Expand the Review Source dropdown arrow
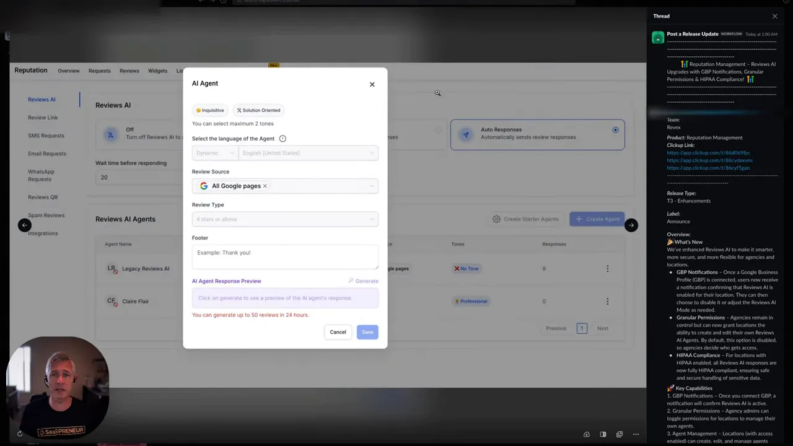Viewport: 793px width, 446px height. (372, 186)
